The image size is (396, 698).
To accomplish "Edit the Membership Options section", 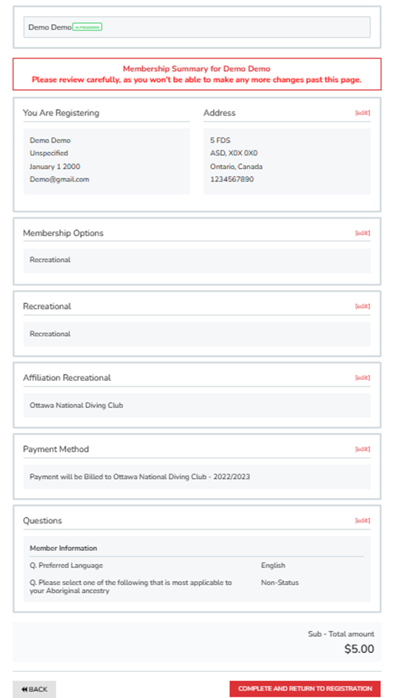I will pyautogui.click(x=362, y=233).
